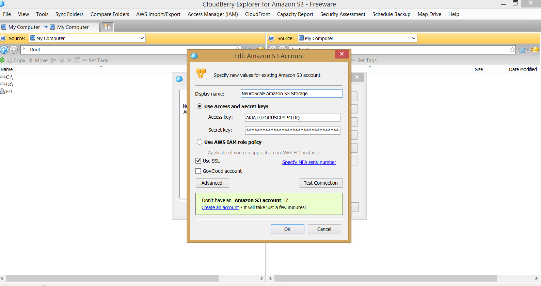Click the Test Connection button

[x=321, y=183]
